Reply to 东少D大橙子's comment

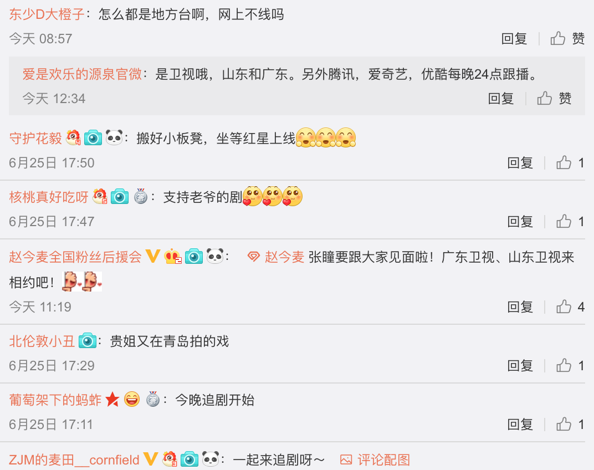[x=514, y=39]
